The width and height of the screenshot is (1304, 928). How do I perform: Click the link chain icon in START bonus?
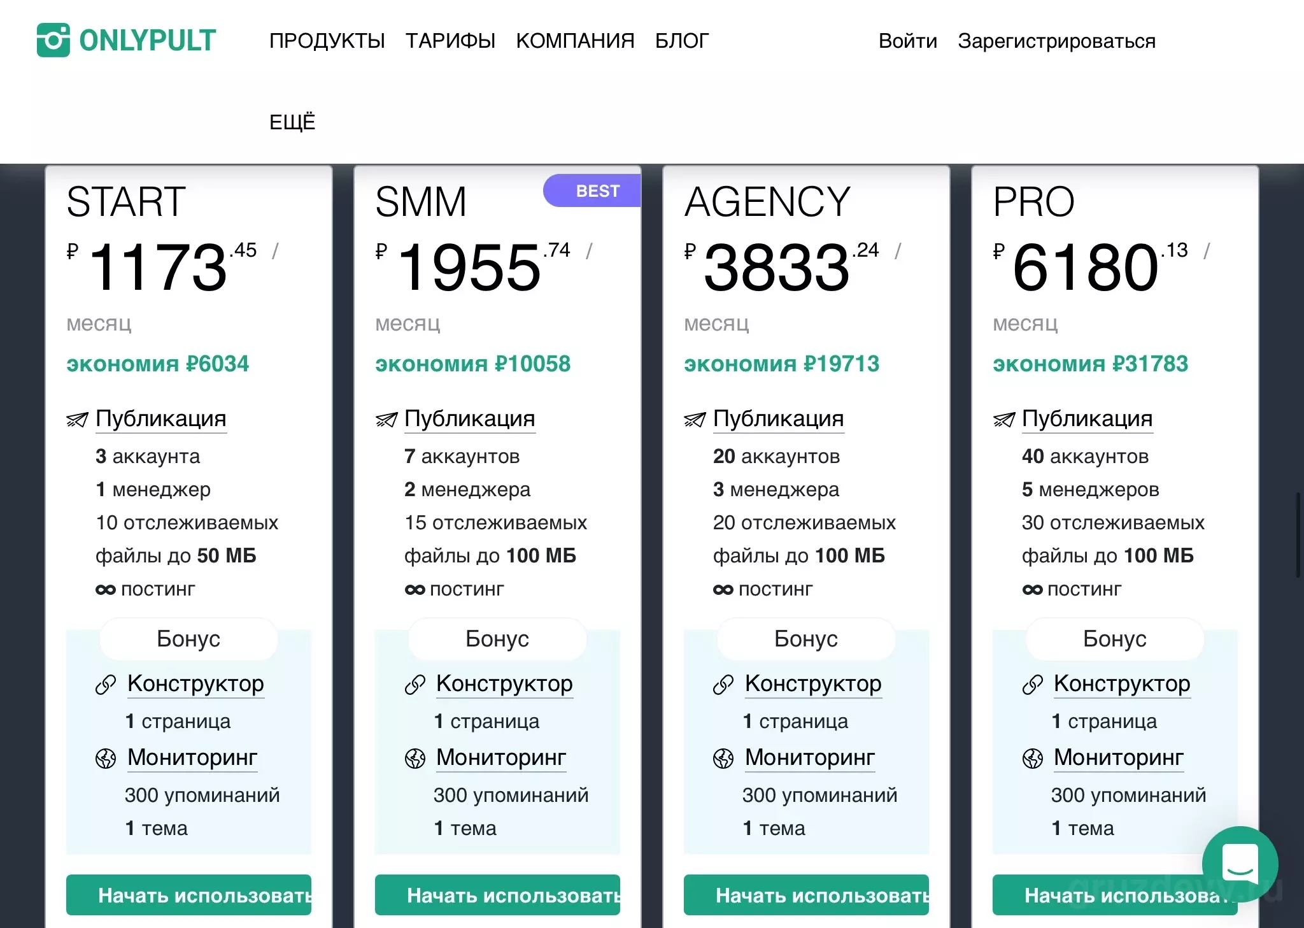click(x=106, y=685)
